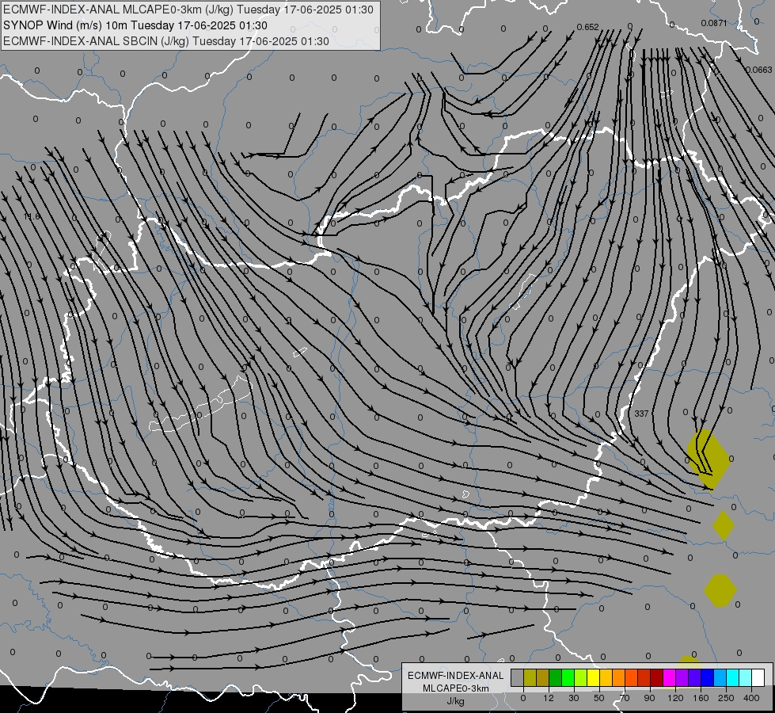Image resolution: width=775 pixels, height=713 pixels.
Task: Click the ECMWF-INDEX-ANAL label in legend box
Action: (x=456, y=676)
